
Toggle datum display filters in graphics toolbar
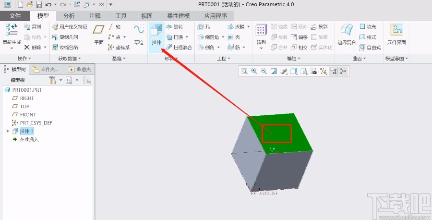tap(324, 72)
